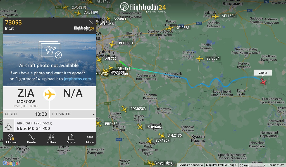Screen dimensions: 286x167
Task: Select the AFL1604 aircraft icon
Action: point(215,16)
